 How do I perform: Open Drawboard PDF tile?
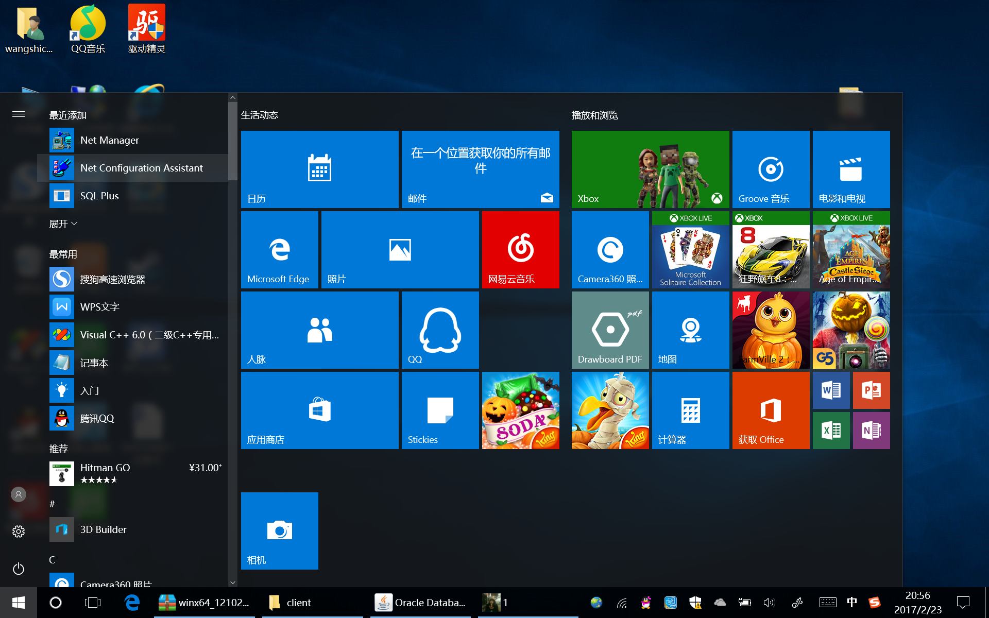[610, 330]
